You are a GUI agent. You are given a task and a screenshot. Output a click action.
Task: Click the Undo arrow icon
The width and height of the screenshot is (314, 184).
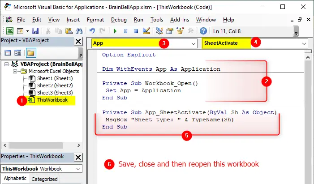(92, 31)
